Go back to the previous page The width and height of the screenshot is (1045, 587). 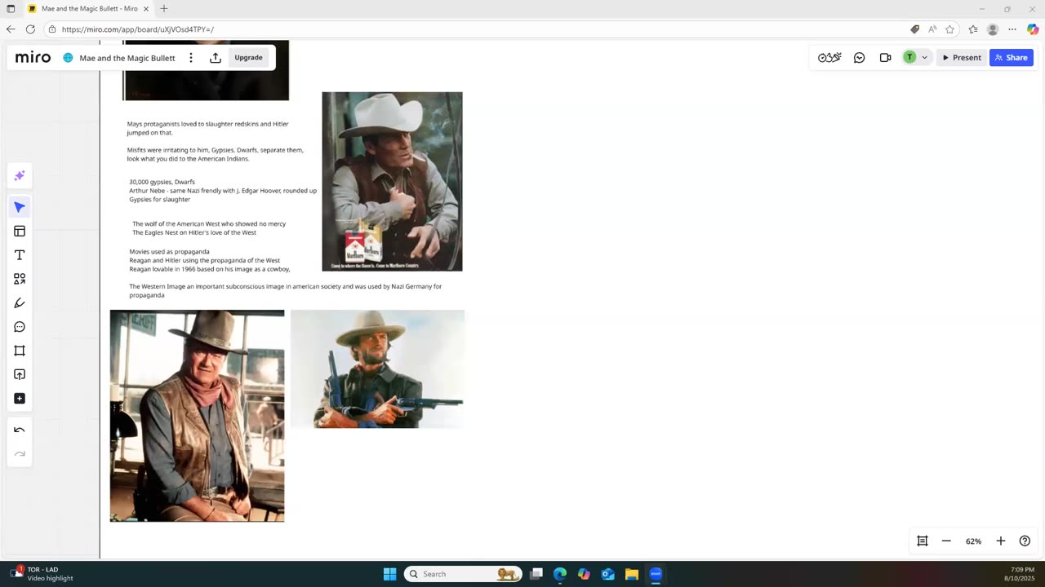tap(11, 29)
